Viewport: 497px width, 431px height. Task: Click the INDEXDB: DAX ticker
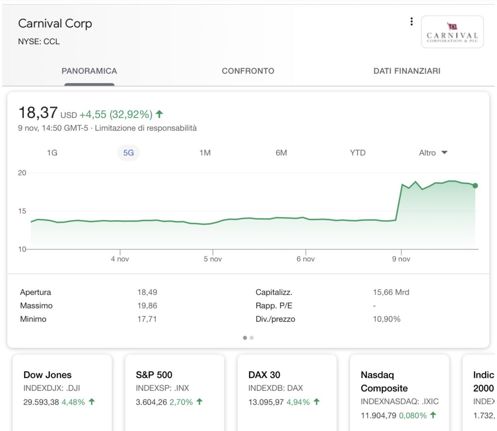[x=276, y=388]
